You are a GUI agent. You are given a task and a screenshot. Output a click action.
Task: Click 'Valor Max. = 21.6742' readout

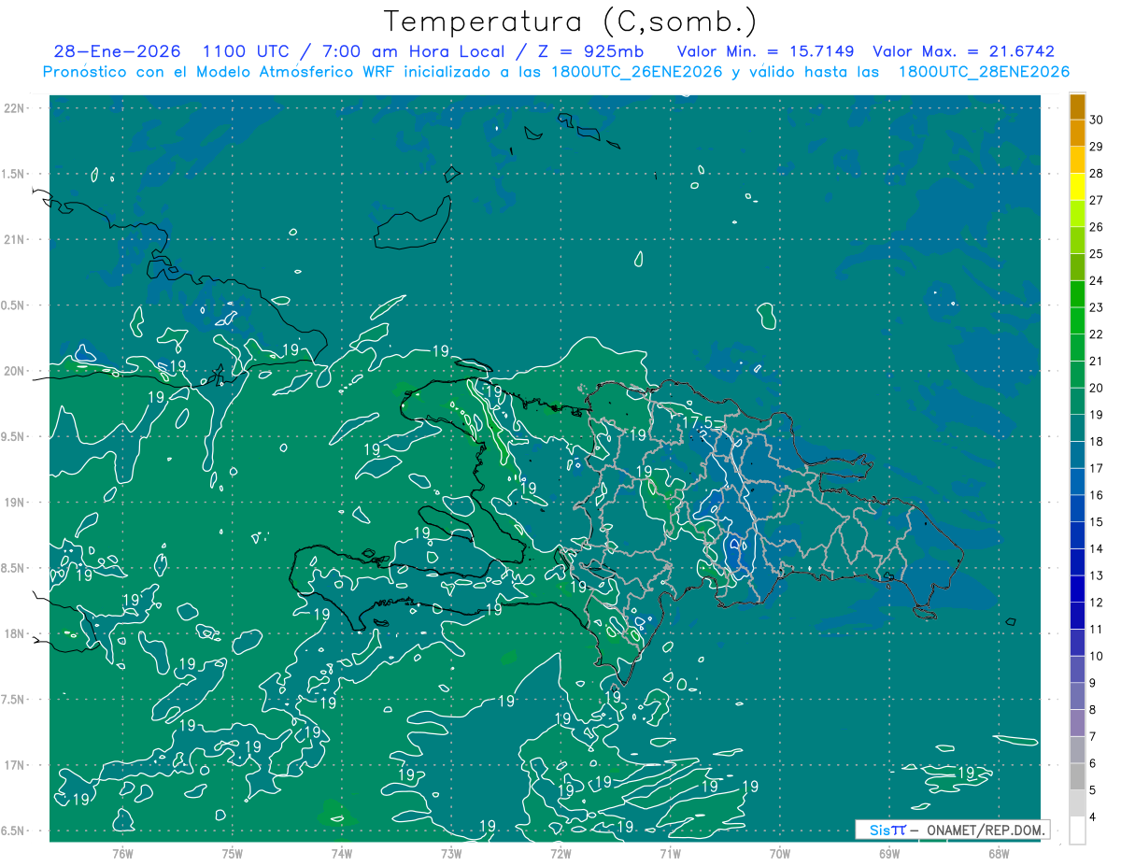pyautogui.click(x=963, y=51)
